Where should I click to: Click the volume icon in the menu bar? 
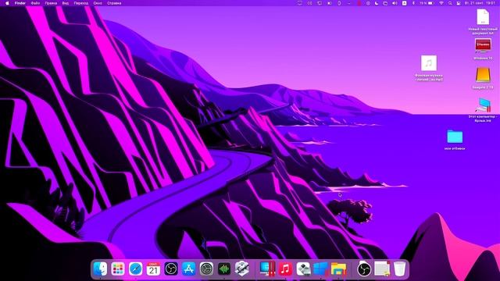pos(395,3)
